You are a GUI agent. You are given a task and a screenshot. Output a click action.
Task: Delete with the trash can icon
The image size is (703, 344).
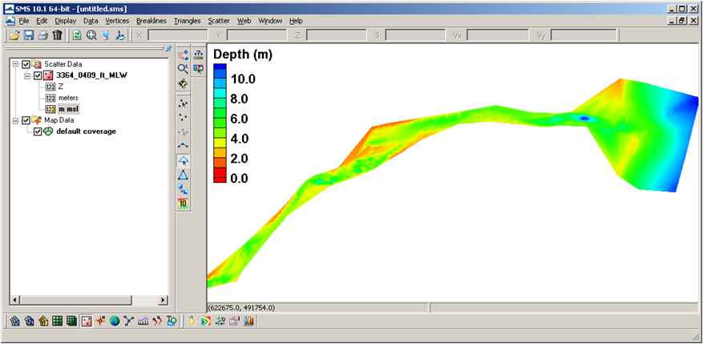[x=57, y=35]
